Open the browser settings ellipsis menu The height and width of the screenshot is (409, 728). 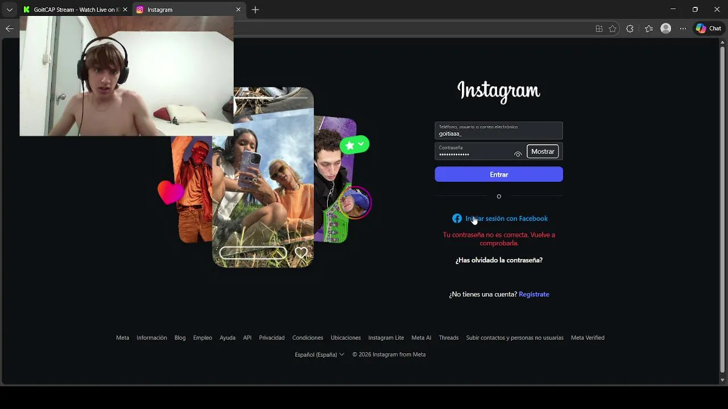[x=683, y=28]
